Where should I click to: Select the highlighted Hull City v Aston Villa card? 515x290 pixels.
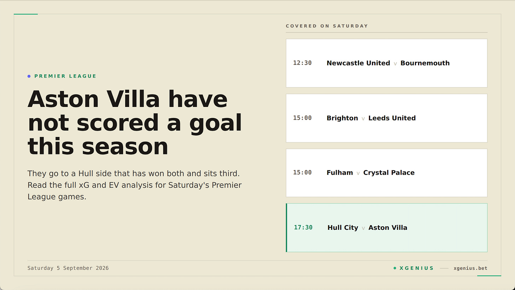click(x=387, y=228)
